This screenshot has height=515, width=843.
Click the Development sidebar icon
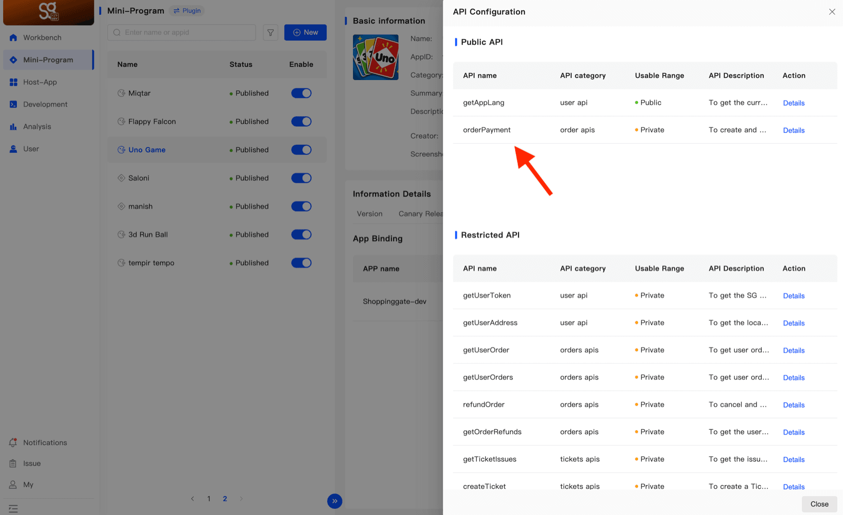(x=13, y=104)
